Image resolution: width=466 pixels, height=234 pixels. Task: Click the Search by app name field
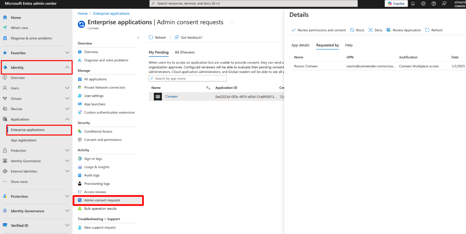[188, 78]
